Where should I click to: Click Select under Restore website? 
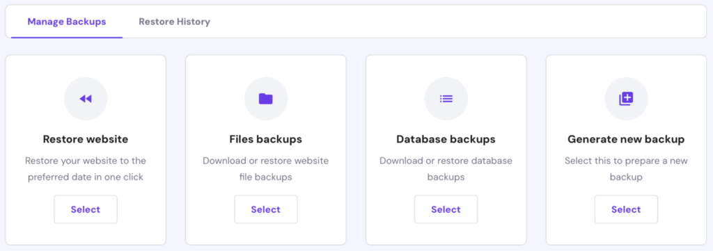[x=86, y=209]
